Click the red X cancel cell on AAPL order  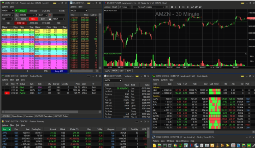click(x=7, y=93)
